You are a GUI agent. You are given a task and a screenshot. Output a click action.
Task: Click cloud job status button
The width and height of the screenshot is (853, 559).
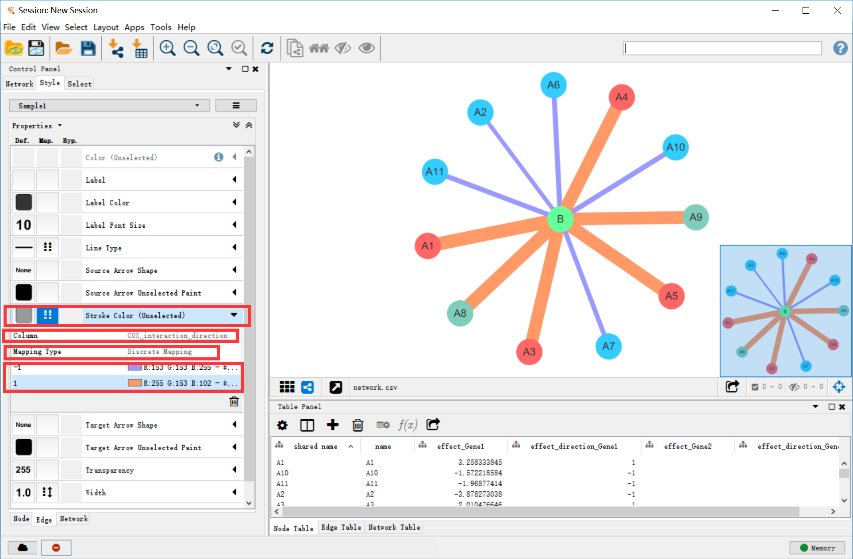click(x=23, y=548)
